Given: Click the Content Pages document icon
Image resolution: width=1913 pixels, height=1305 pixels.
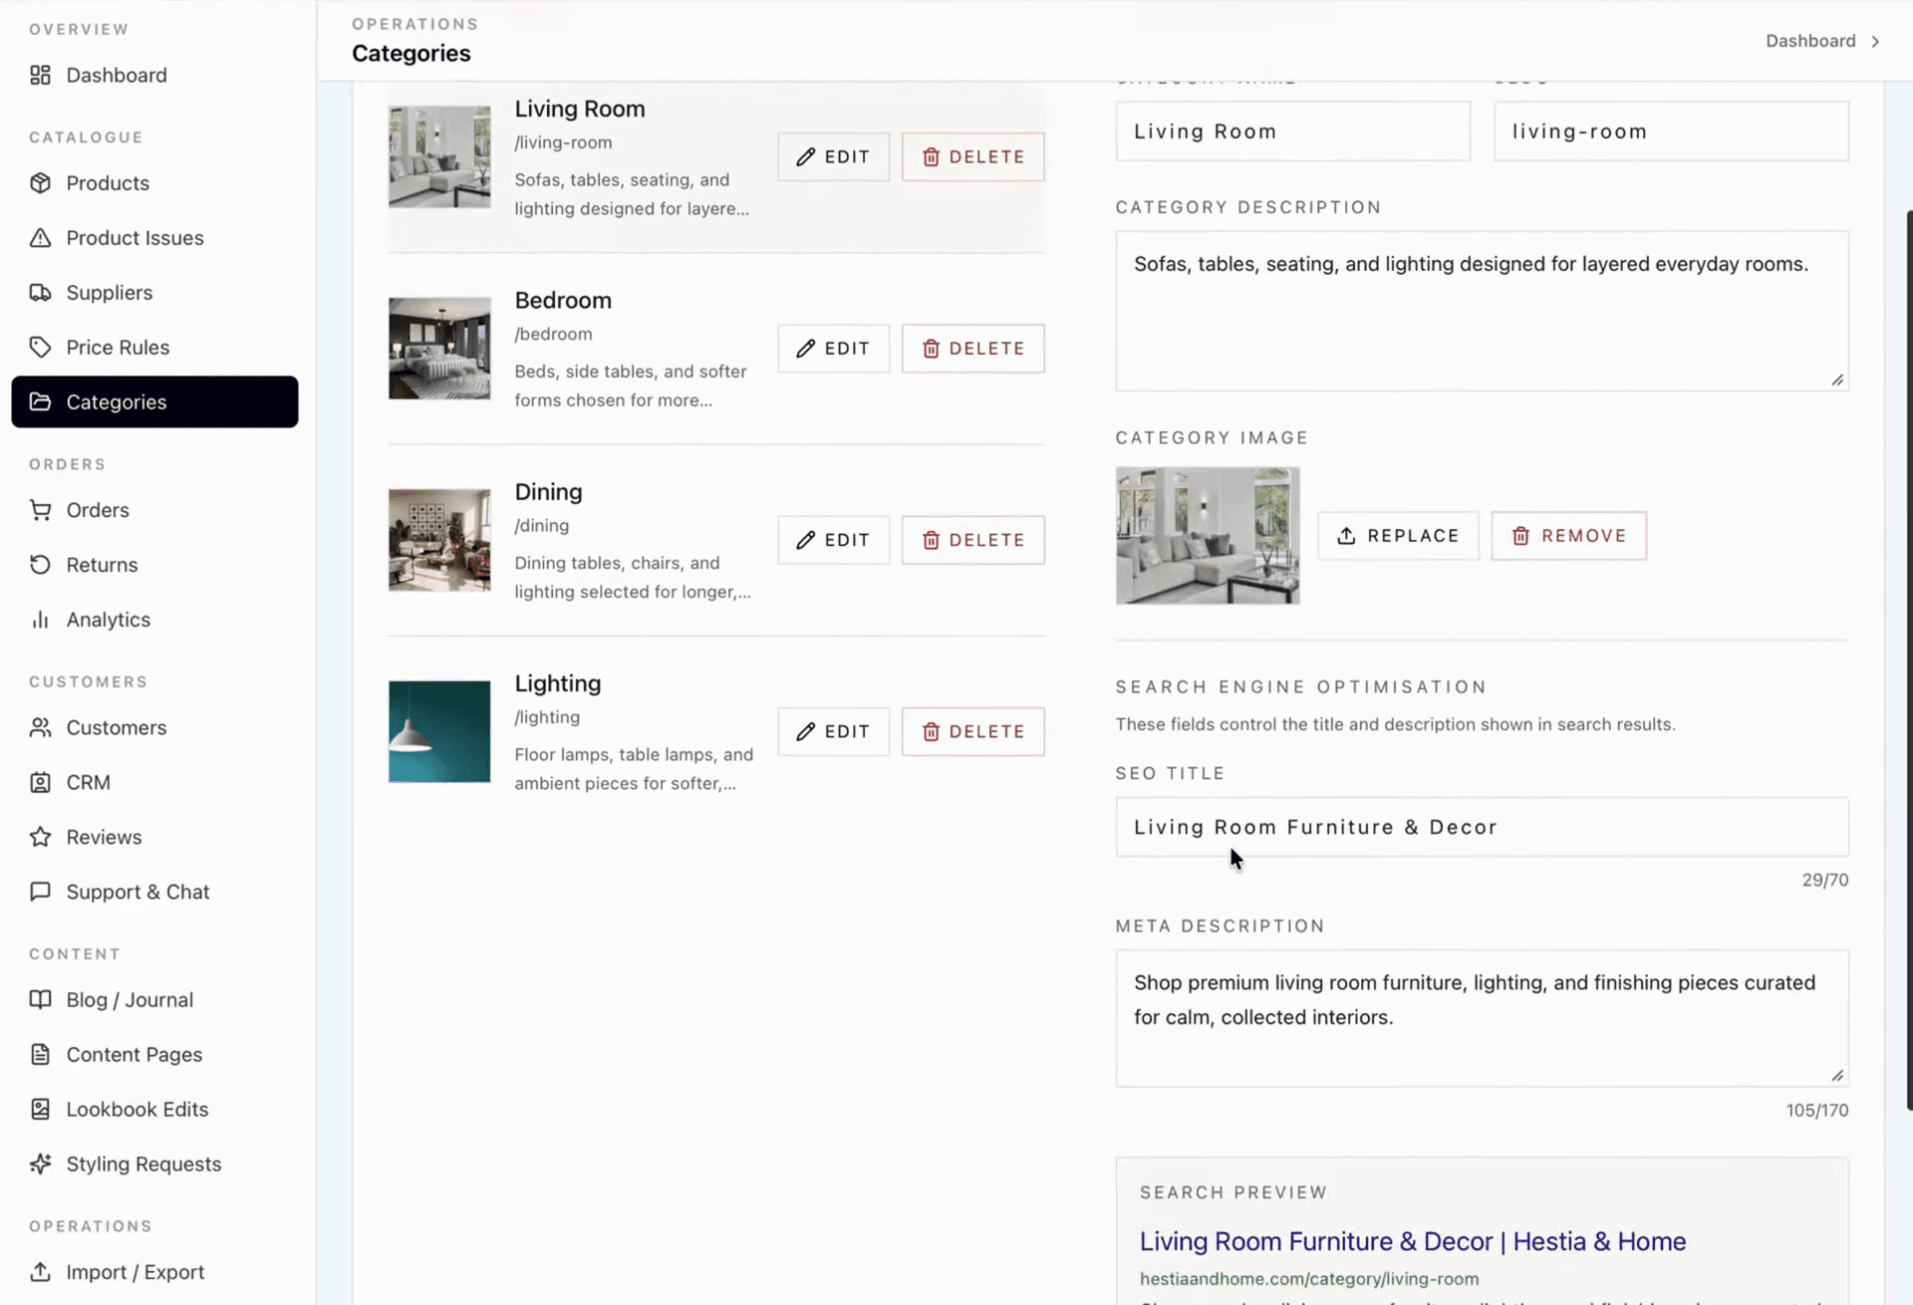Looking at the screenshot, I should click(x=40, y=1055).
